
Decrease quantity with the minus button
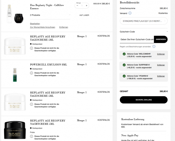77,6
